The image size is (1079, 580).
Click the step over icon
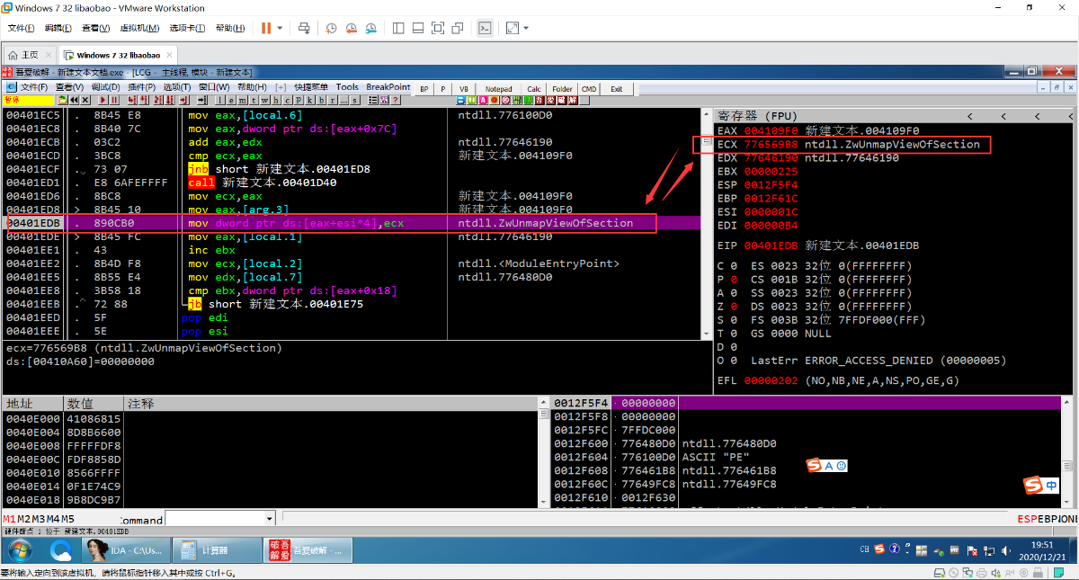tap(143, 100)
